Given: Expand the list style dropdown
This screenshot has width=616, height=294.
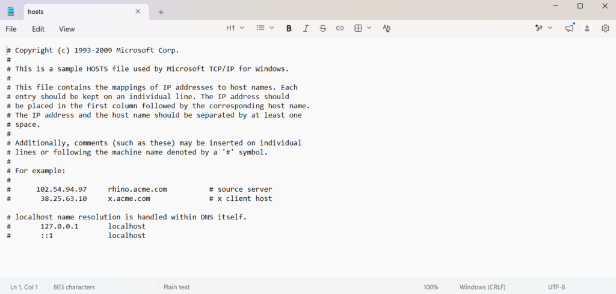Looking at the screenshot, I should tap(265, 28).
